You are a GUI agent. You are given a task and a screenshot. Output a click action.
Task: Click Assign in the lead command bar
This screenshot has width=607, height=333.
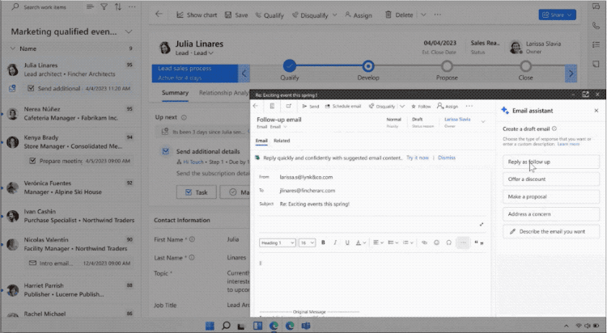pos(358,15)
